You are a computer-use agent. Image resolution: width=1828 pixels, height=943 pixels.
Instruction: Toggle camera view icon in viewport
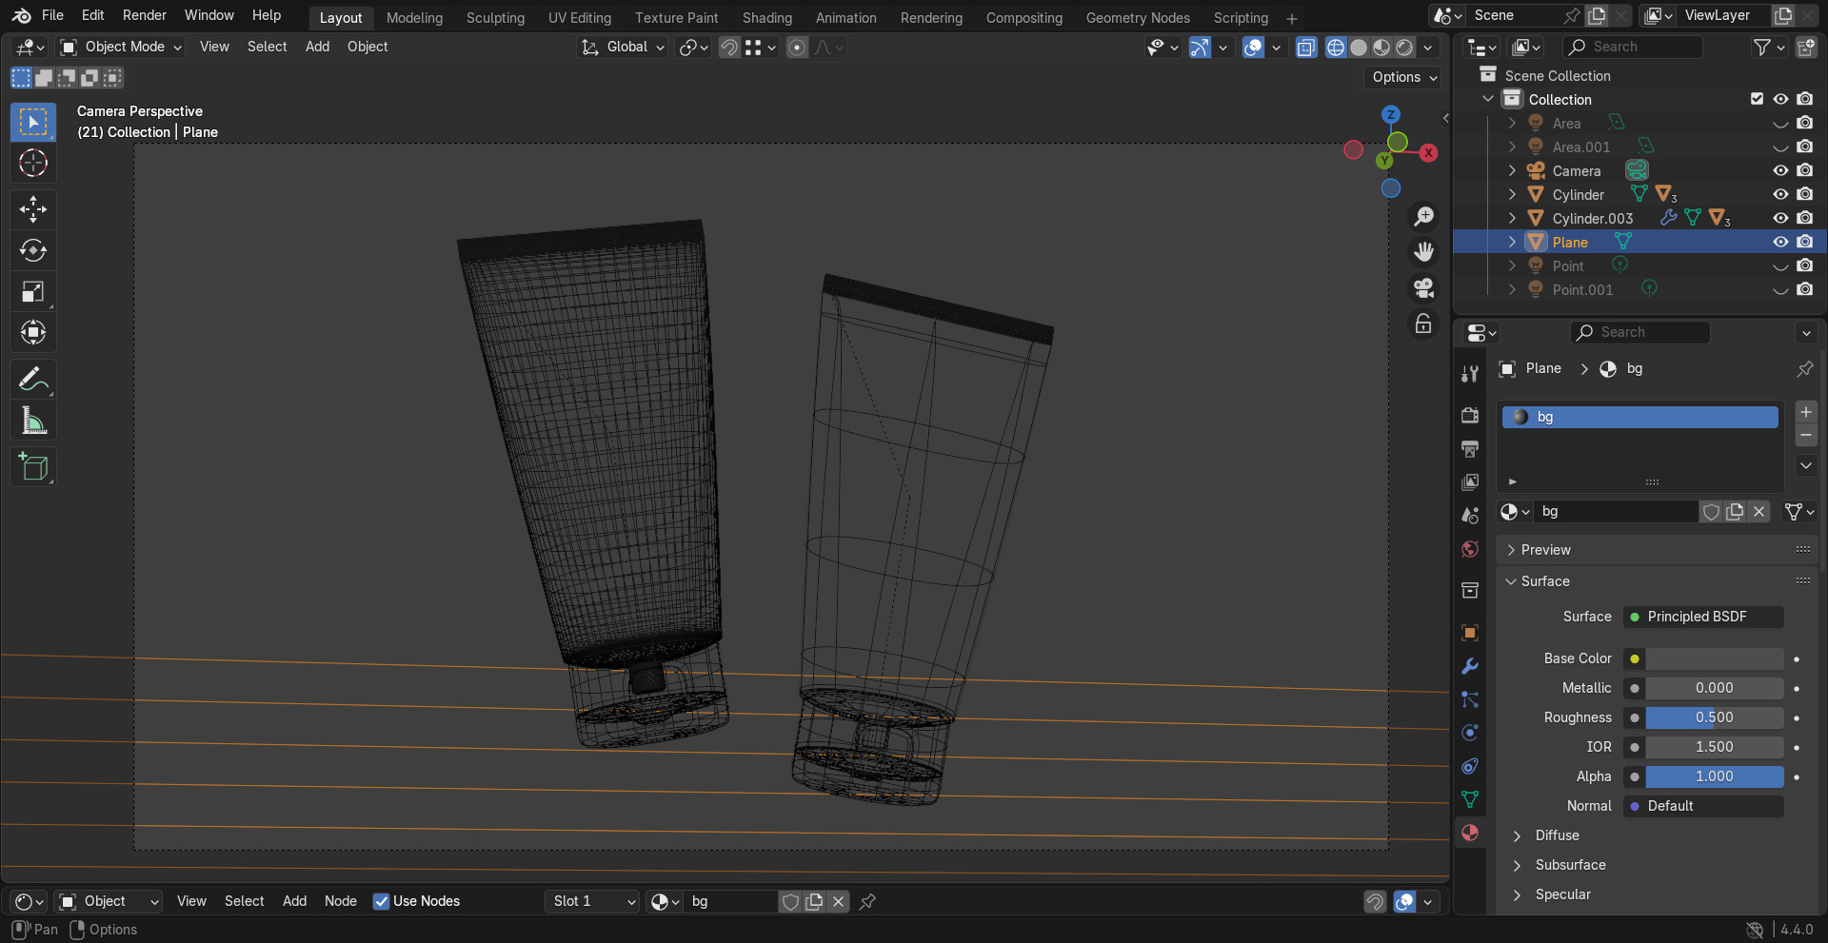click(x=1423, y=287)
